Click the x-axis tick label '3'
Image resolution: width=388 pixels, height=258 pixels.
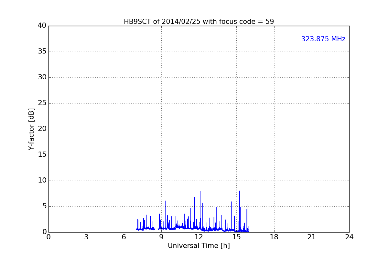pyautogui.click(x=86, y=237)
